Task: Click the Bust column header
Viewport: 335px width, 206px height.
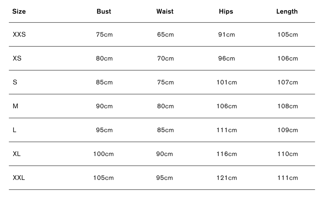Action: pos(104,11)
